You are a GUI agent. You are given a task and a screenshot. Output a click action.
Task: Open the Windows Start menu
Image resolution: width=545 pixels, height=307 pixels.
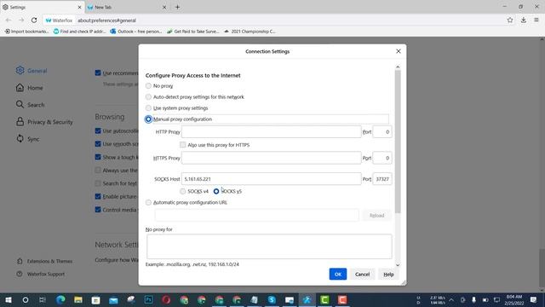pos(8,299)
